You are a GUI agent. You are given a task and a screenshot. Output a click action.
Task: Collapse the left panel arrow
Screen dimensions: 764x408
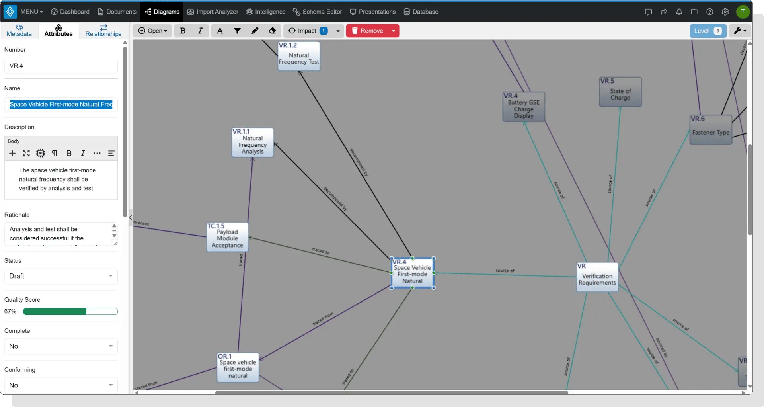(131, 218)
